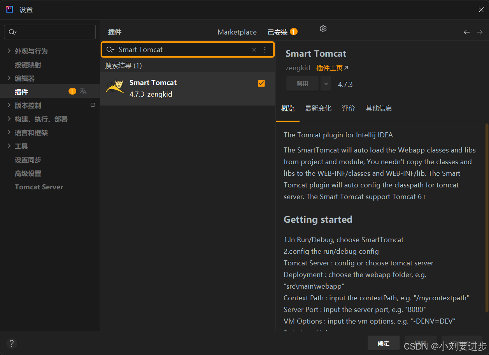The height and width of the screenshot is (355, 489).
Task: Open the 其他信息 tab
Action: 379,108
